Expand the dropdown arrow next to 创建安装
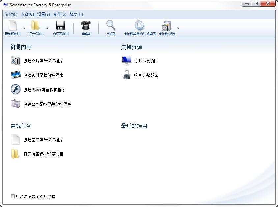 (x=178, y=28)
